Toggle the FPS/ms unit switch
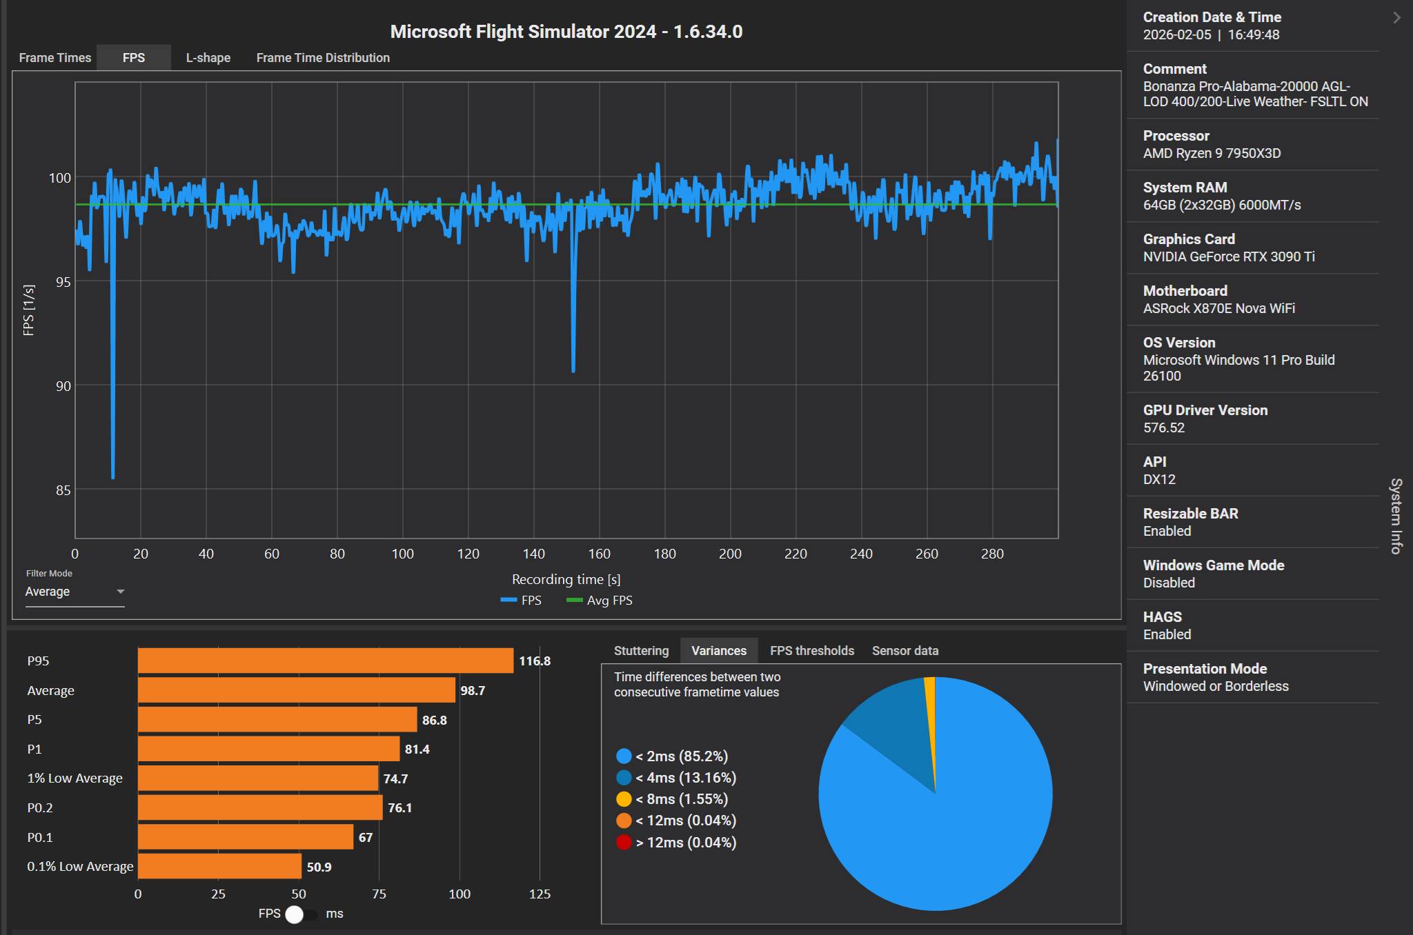This screenshot has width=1413, height=935. pos(301,914)
